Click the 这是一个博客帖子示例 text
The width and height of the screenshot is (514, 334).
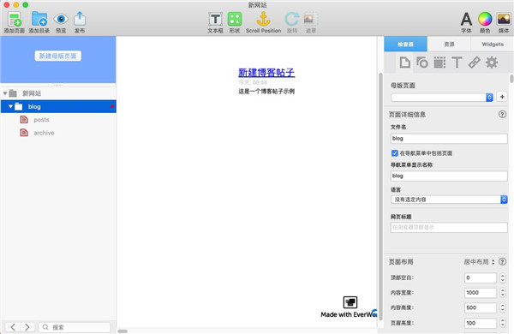point(266,91)
